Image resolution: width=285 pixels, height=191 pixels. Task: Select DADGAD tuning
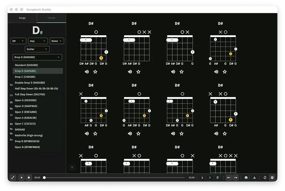click(x=38, y=130)
